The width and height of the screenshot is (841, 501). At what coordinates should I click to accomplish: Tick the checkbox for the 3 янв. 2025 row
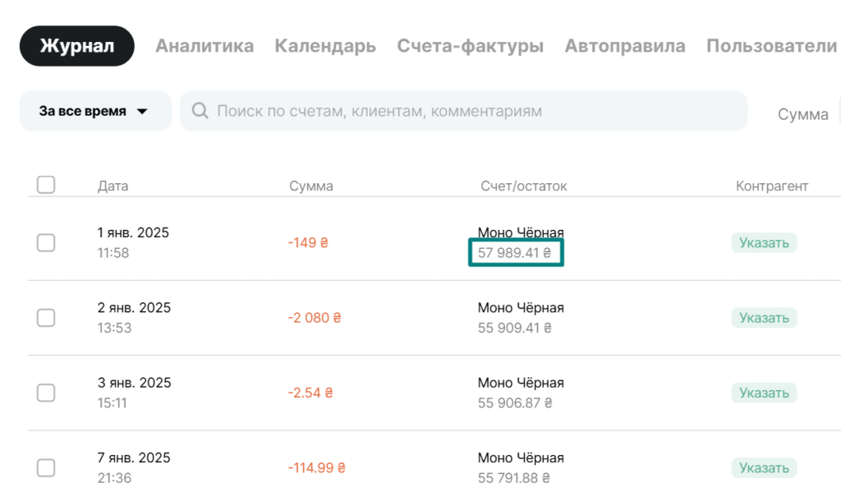(46, 393)
